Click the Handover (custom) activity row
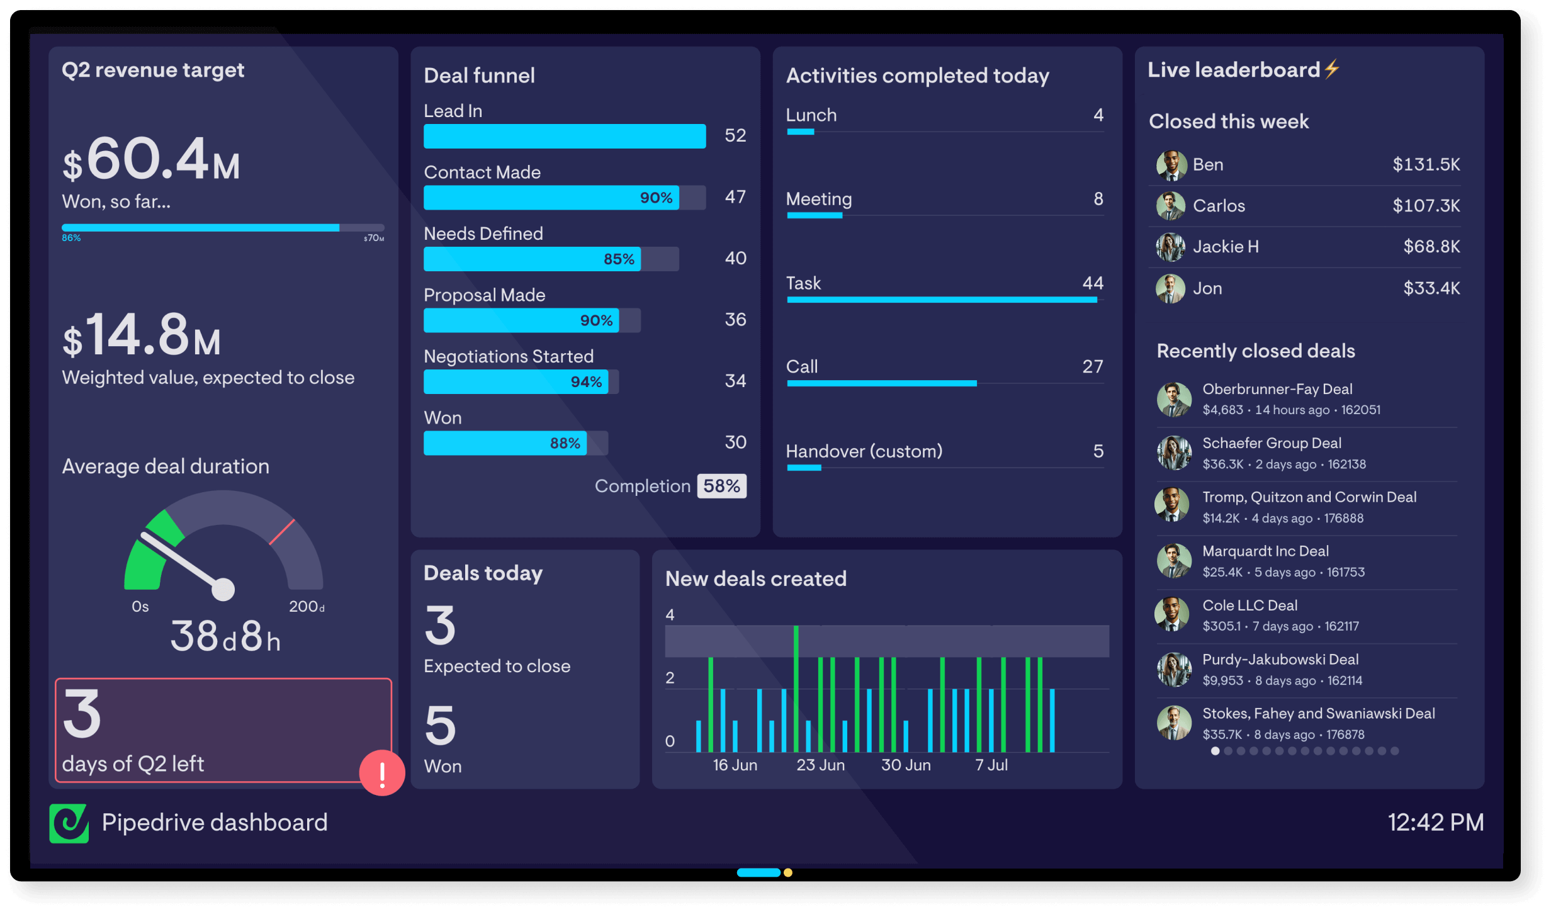The width and height of the screenshot is (1551, 912). (945, 456)
